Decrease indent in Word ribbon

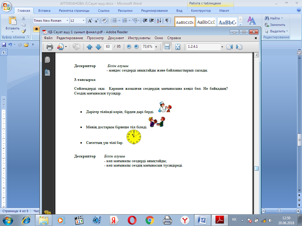point(145,20)
